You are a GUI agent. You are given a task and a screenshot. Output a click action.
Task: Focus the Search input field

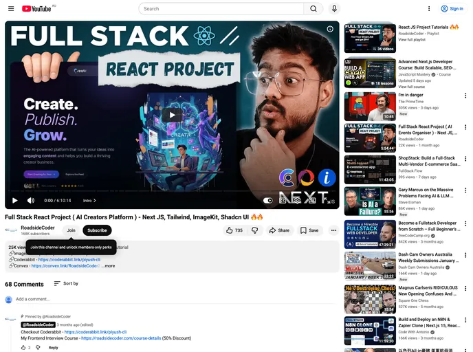click(x=221, y=9)
